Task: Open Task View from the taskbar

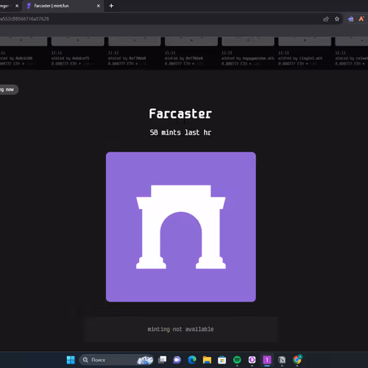Action: click(x=162, y=360)
